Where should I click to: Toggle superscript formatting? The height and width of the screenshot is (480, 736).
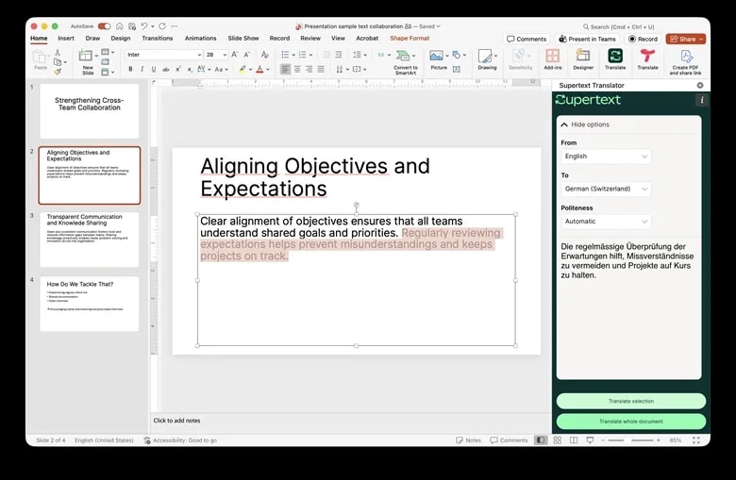coord(178,69)
